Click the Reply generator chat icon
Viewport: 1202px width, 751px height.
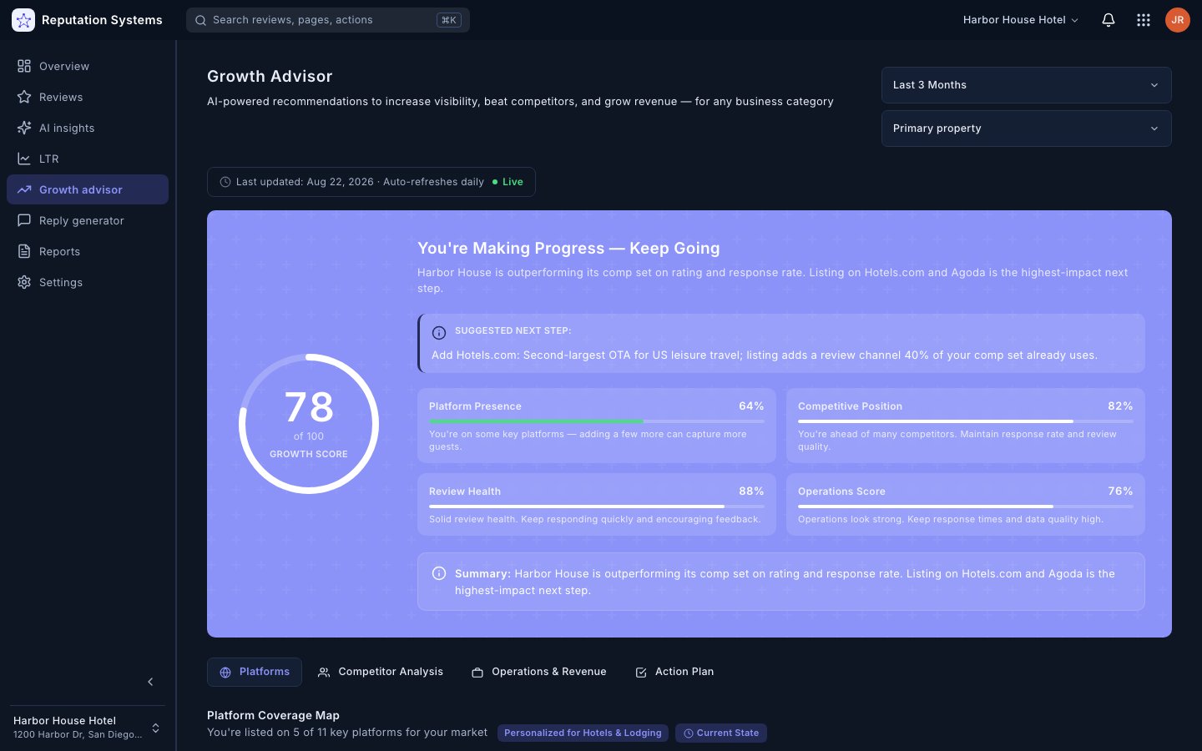[x=24, y=220]
